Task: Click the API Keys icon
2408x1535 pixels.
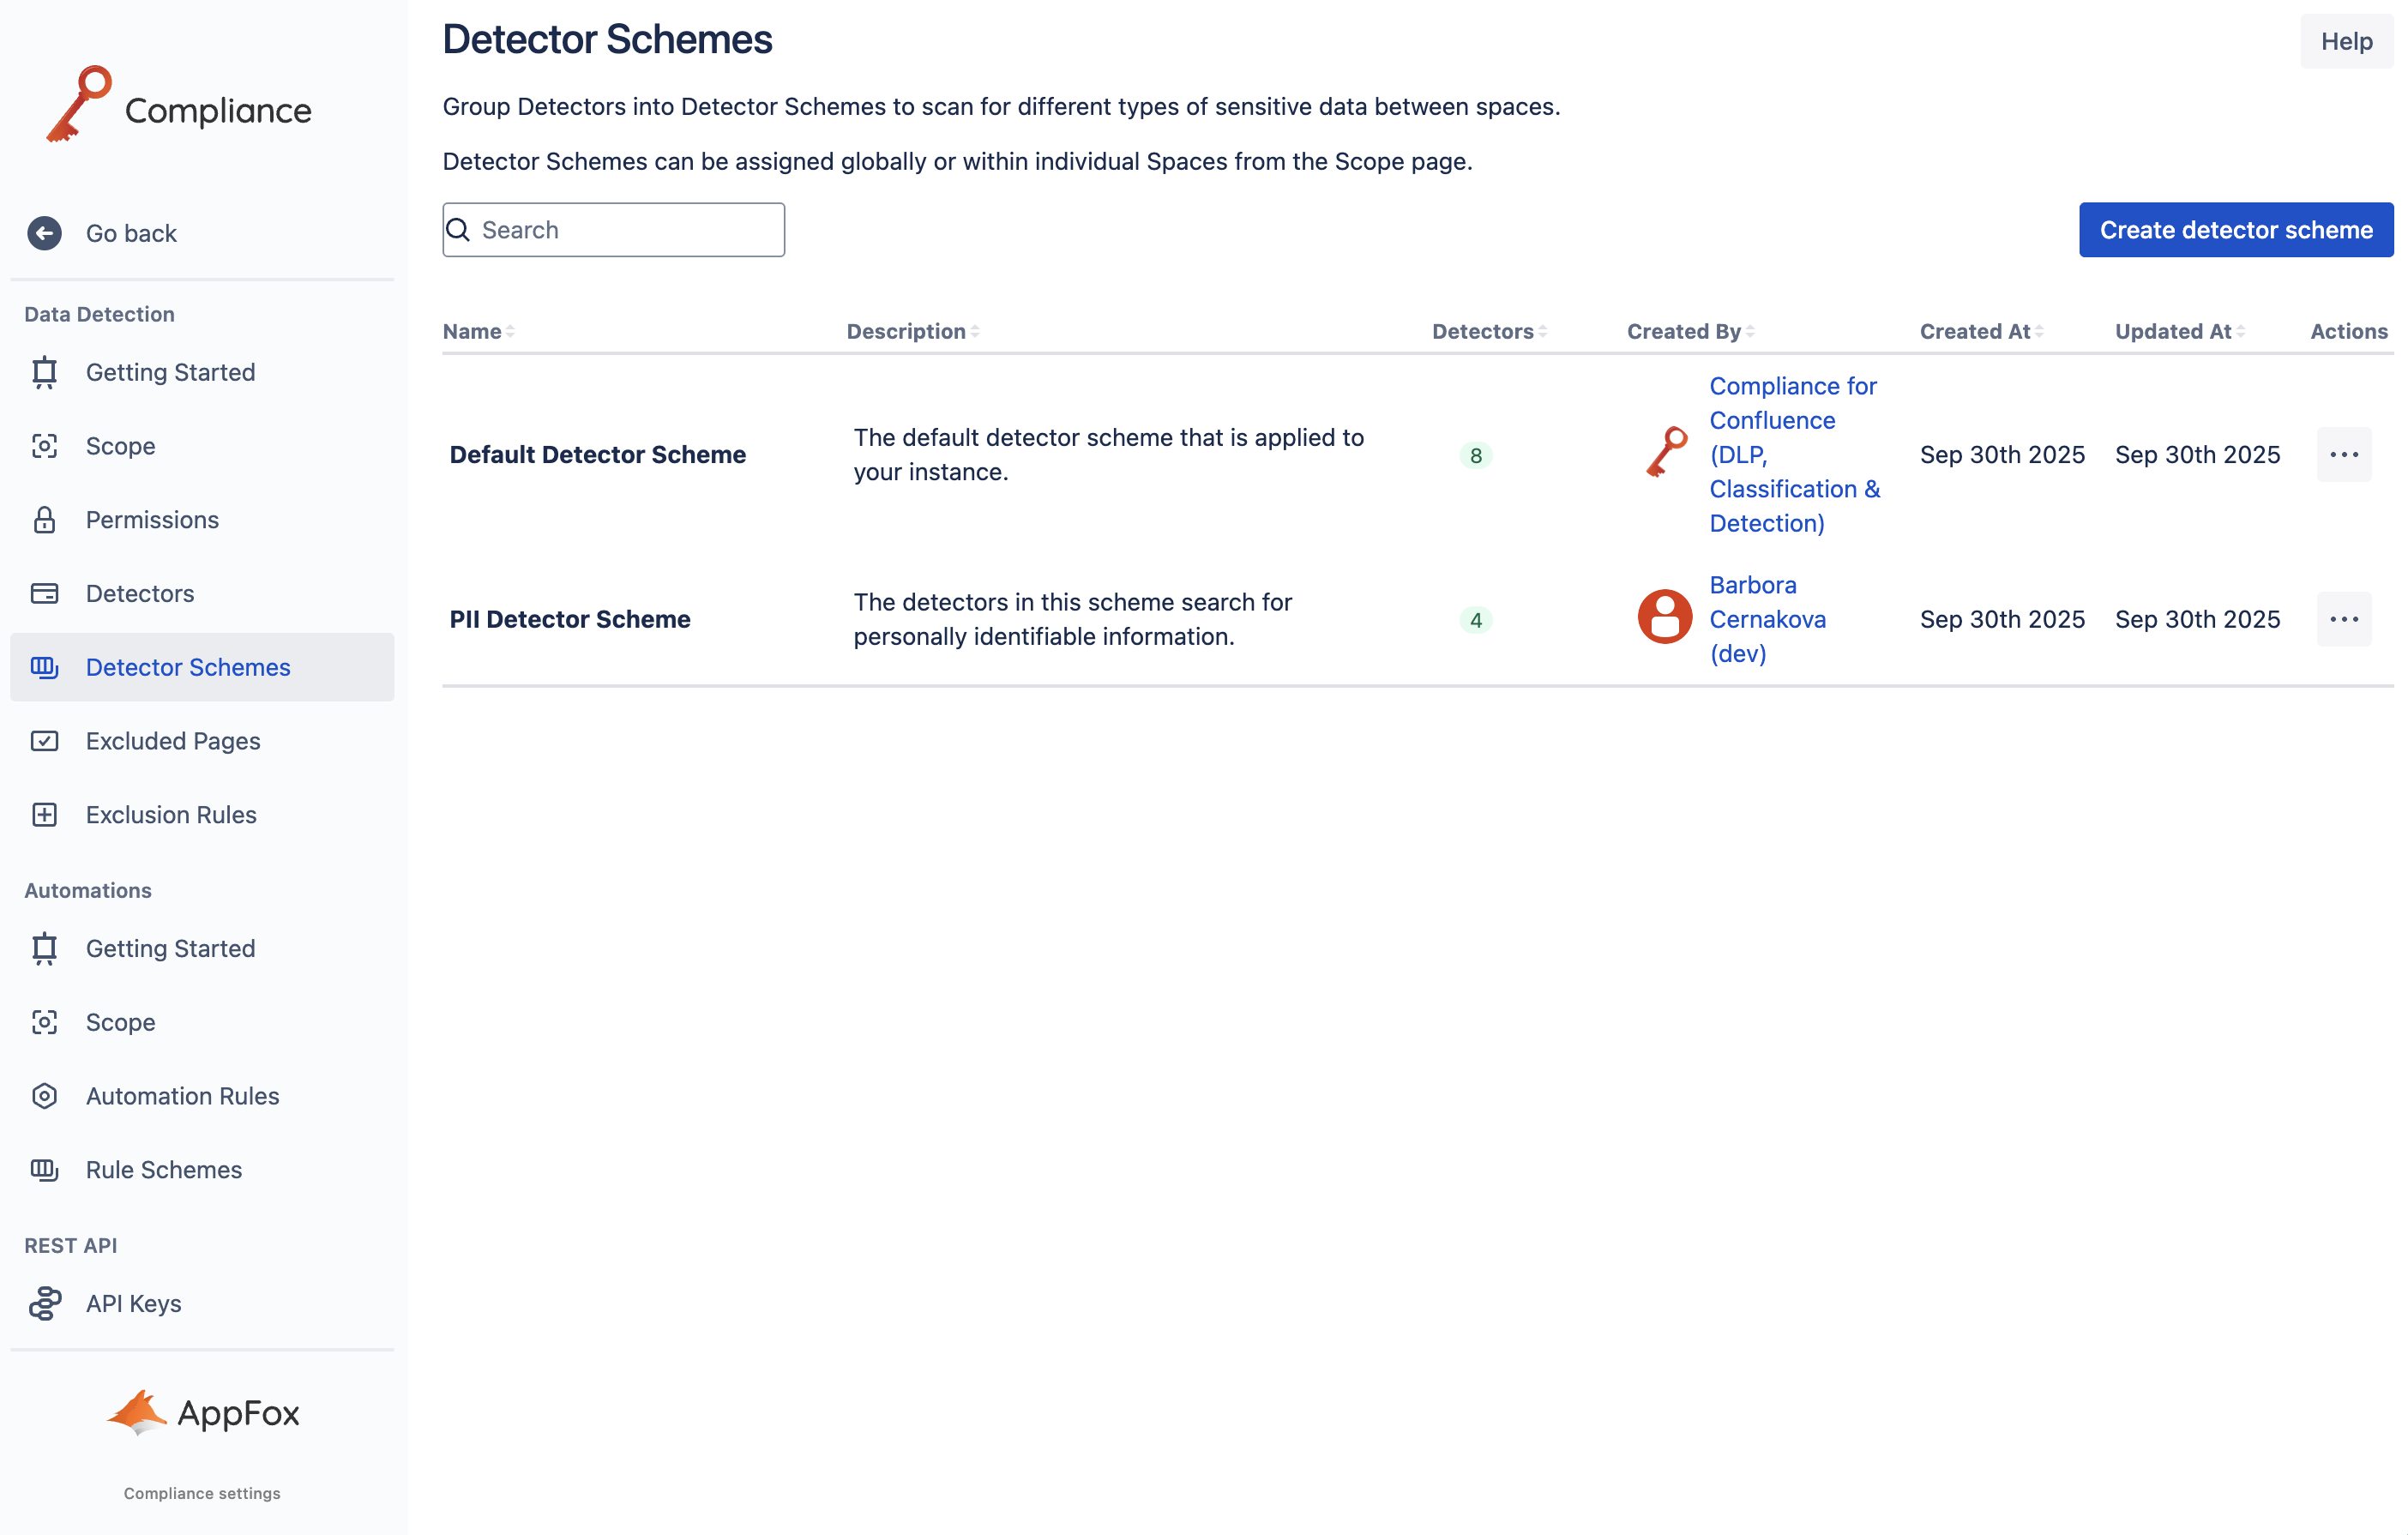Action: pos(44,1303)
